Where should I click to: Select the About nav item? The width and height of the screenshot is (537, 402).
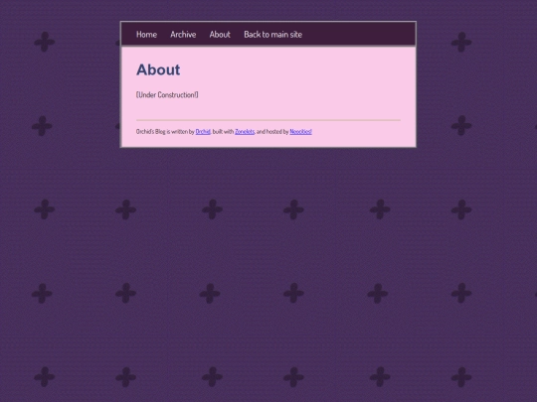pos(220,34)
